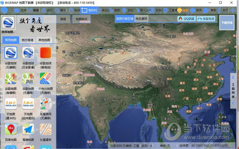Click 上海 label on the map

point(221,79)
